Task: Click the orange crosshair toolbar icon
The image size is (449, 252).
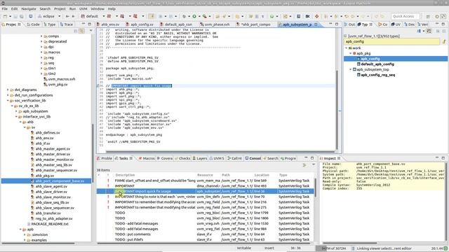Action: [316, 16]
